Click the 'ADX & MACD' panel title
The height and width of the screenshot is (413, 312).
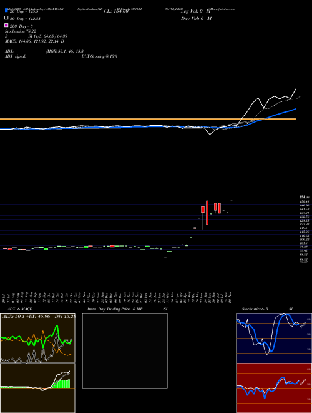[x=20, y=309]
